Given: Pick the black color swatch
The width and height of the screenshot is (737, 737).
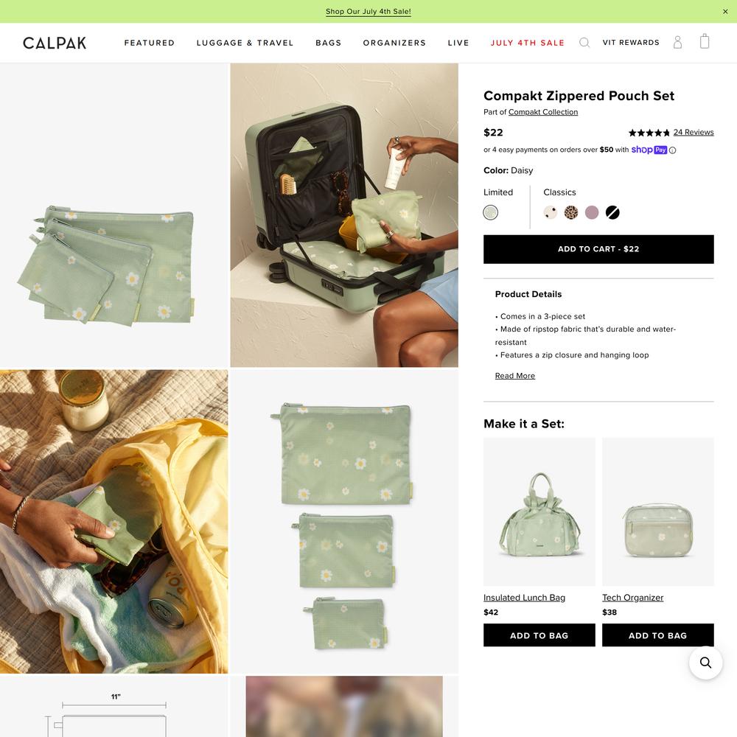Looking at the screenshot, I should pos(612,212).
